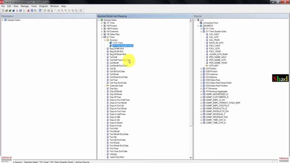Viewport: 290px width, 163px height.
Task: Click the Business Model scrollbar down arrow
Action: [191, 158]
